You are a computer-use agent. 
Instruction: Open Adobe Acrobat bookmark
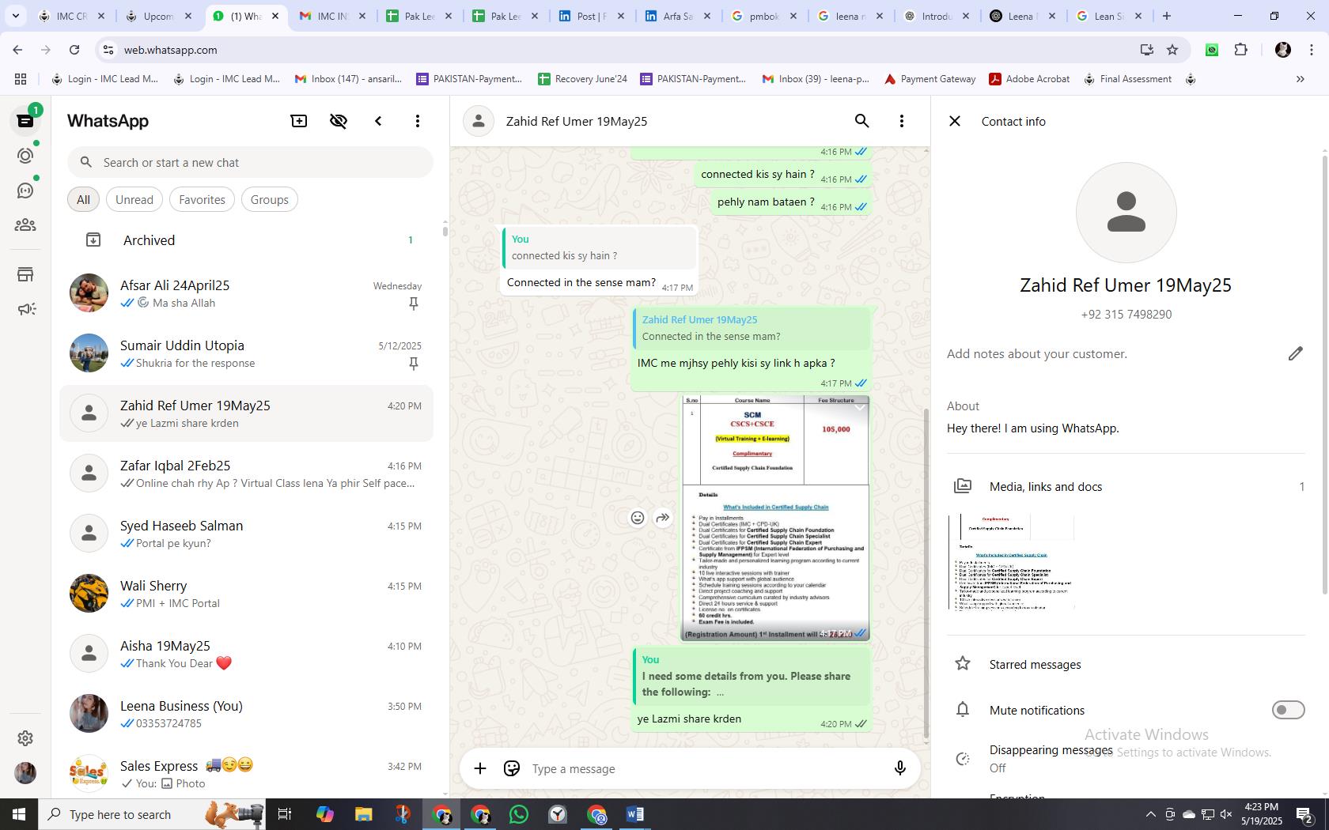click(x=1029, y=79)
